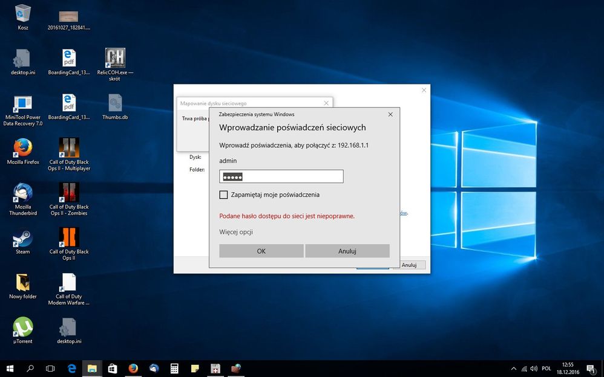Select the RelicCOH.exe shortcut icon
This screenshot has height=377, width=604.
(x=115, y=59)
